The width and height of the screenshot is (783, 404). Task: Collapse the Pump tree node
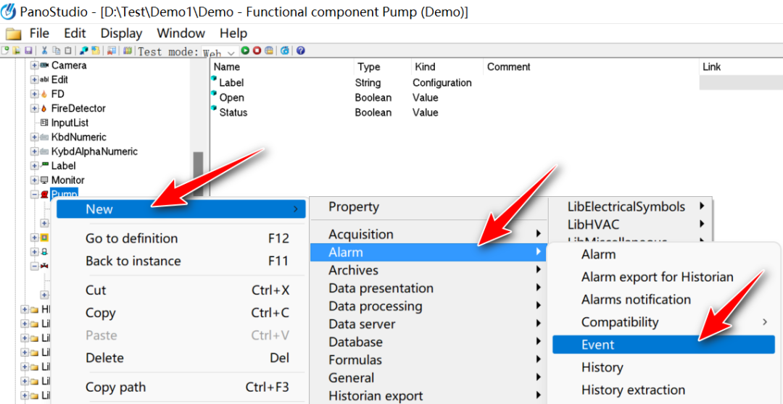[34, 194]
